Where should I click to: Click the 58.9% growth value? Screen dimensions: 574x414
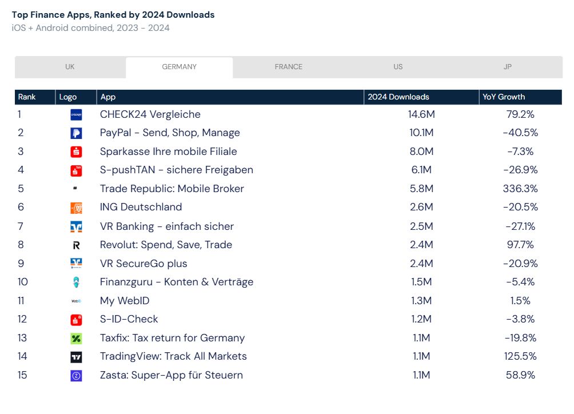click(x=520, y=375)
